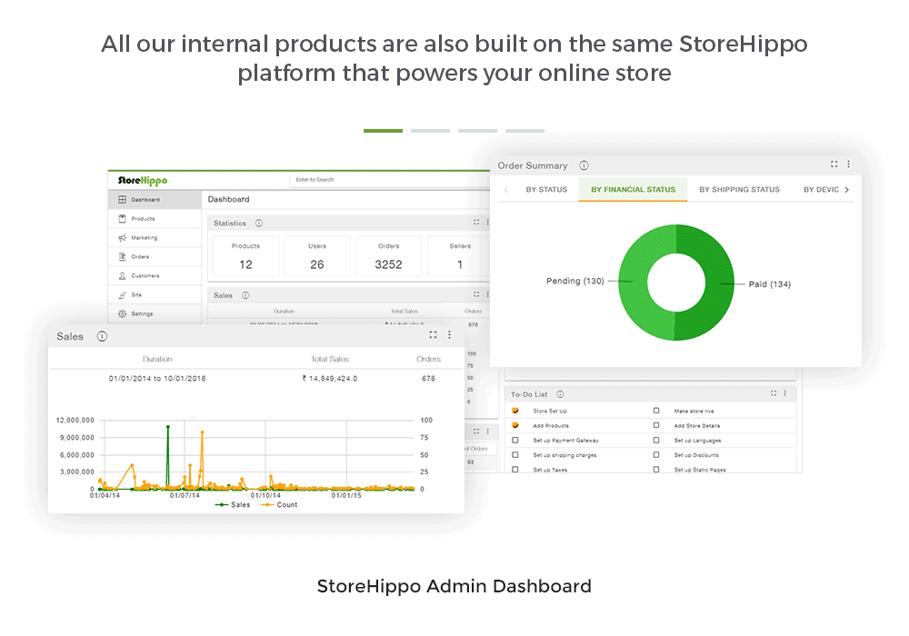Click Orders statistic card showing 3252

(x=388, y=255)
